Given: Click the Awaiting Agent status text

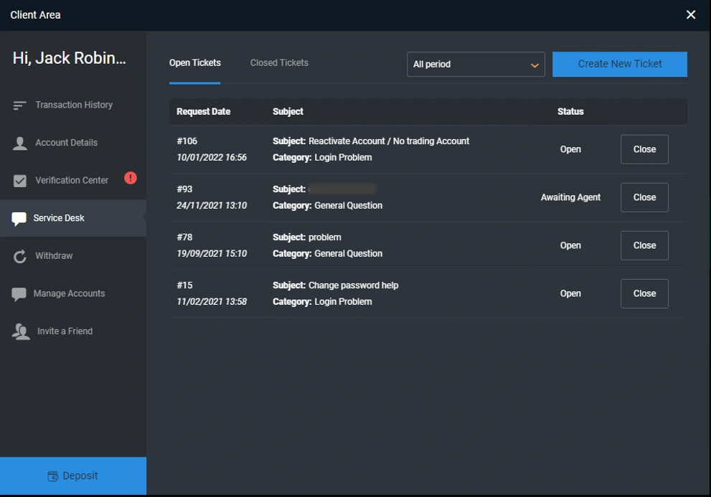Looking at the screenshot, I should pos(570,197).
